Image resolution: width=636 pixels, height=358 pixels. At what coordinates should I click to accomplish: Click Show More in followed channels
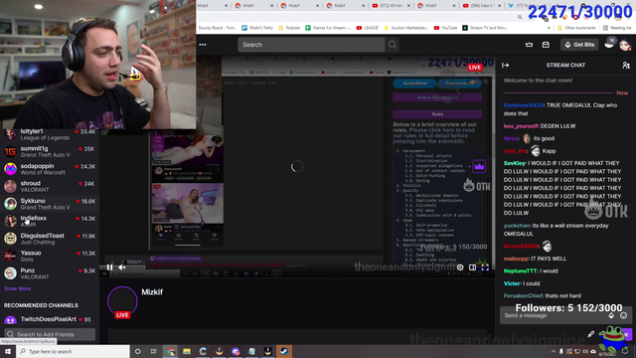pos(17,288)
